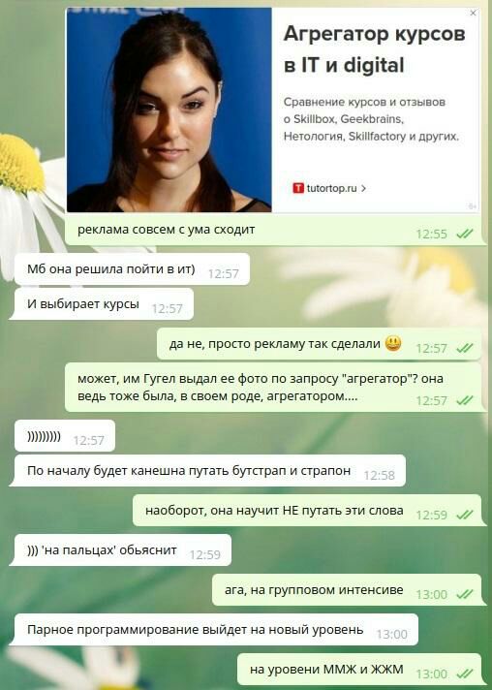
Task: Select message 'Мб она решила пойти в ит)'
Action: pos(132,268)
